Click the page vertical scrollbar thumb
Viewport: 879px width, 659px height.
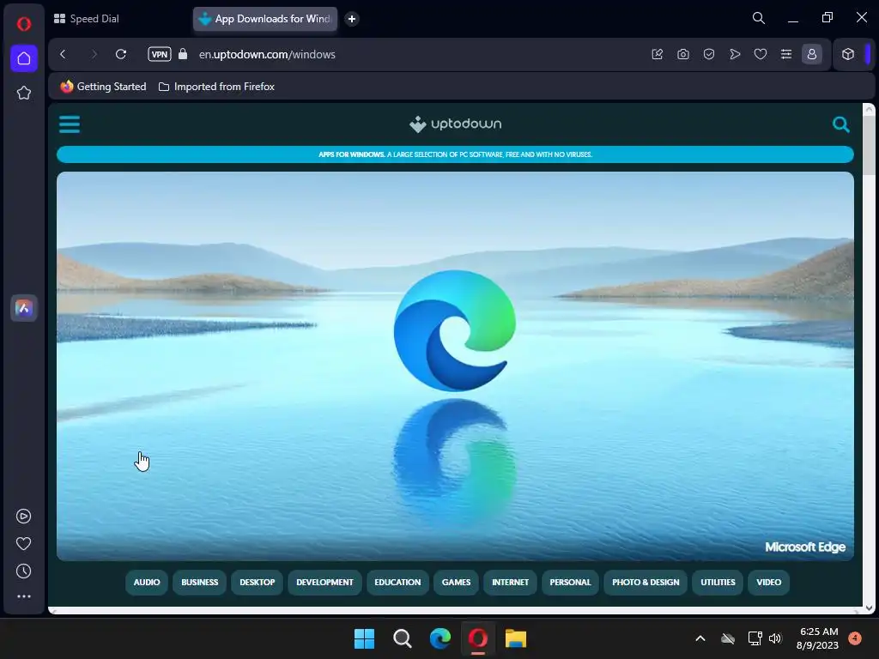tap(869, 146)
